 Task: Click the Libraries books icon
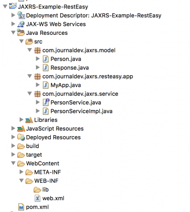(x=29, y=120)
